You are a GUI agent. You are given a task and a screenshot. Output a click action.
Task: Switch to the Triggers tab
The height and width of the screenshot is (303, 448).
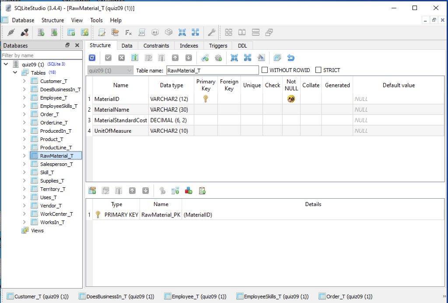218,45
